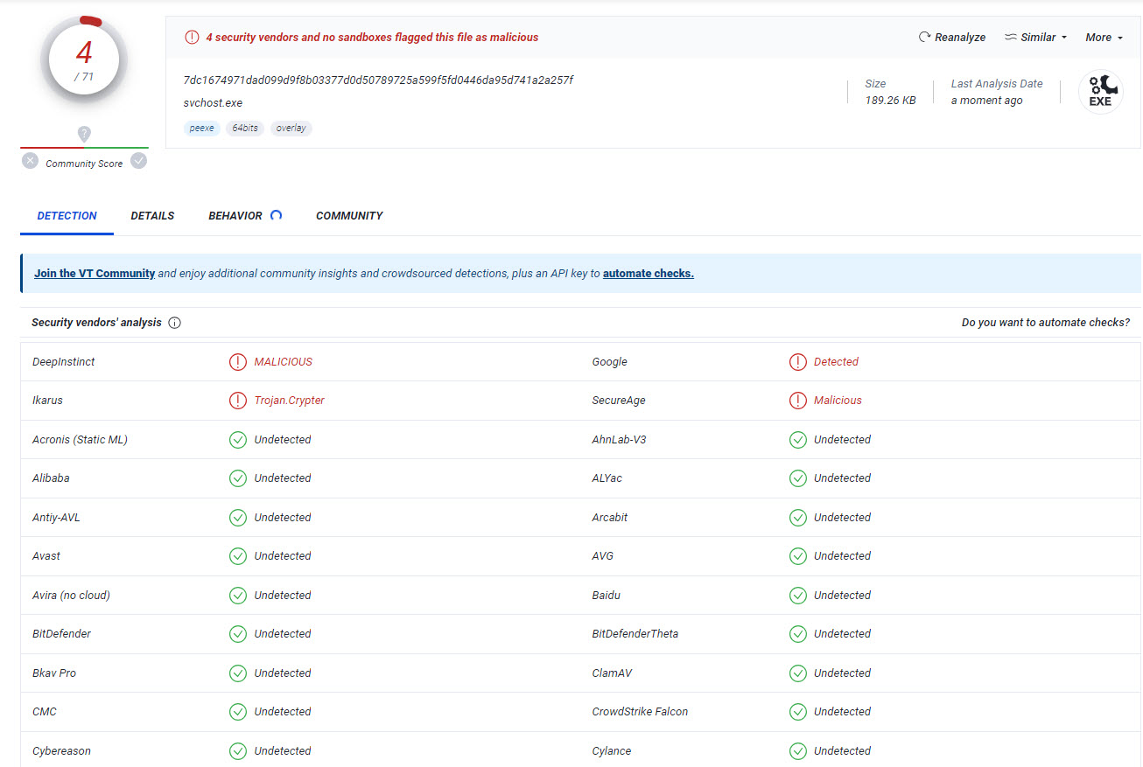The image size is (1143, 767).
Task: Click the red alert icon in the malicious banner
Action: coord(192,38)
